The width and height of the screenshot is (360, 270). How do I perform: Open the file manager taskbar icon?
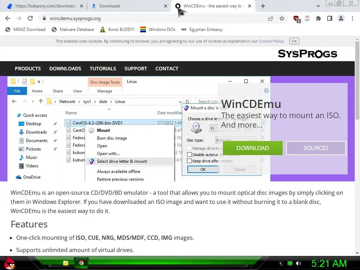(66, 263)
